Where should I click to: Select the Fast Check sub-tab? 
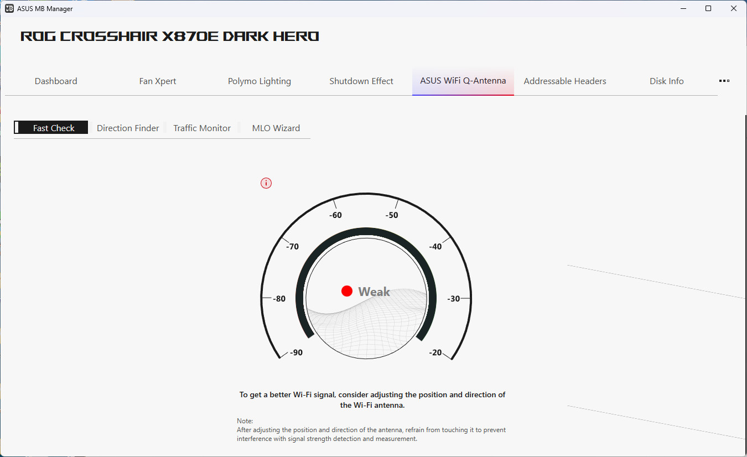point(54,128)
